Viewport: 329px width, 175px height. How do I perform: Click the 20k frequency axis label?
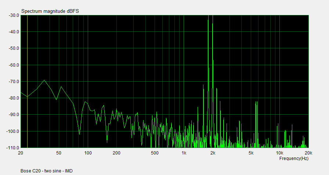[309, 153]
